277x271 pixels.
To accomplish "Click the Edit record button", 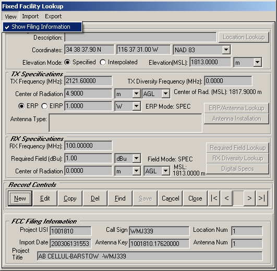I will 45,198.
